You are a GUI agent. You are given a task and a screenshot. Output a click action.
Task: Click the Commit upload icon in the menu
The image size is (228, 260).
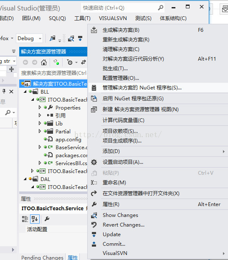tap(94, 244)
